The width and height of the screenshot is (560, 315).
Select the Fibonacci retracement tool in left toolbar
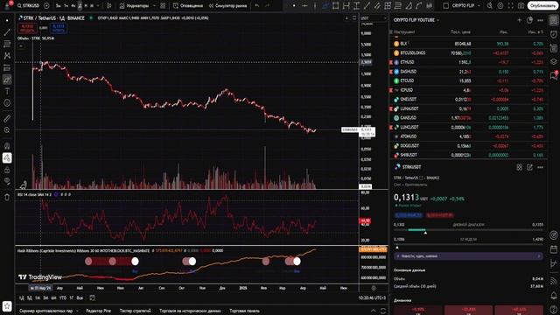click(x=7, y=45)
